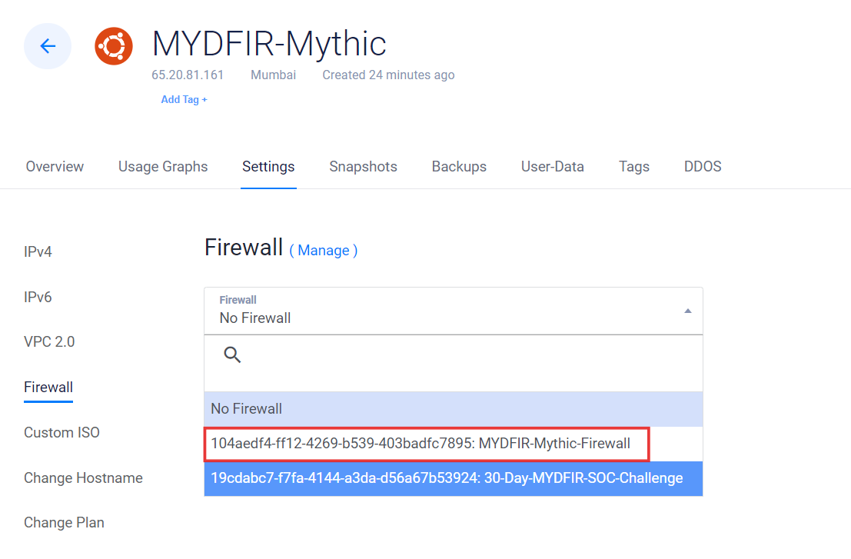The width and height of the screenshot is (851, 559).
Task: Click the Created 24 minutes ago text
Action: [x=388, y=75]
